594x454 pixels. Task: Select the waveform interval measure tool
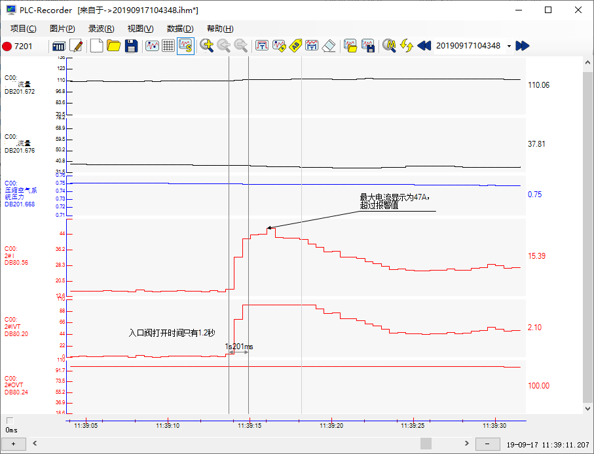pyautogui.click(x=312, y=46)
